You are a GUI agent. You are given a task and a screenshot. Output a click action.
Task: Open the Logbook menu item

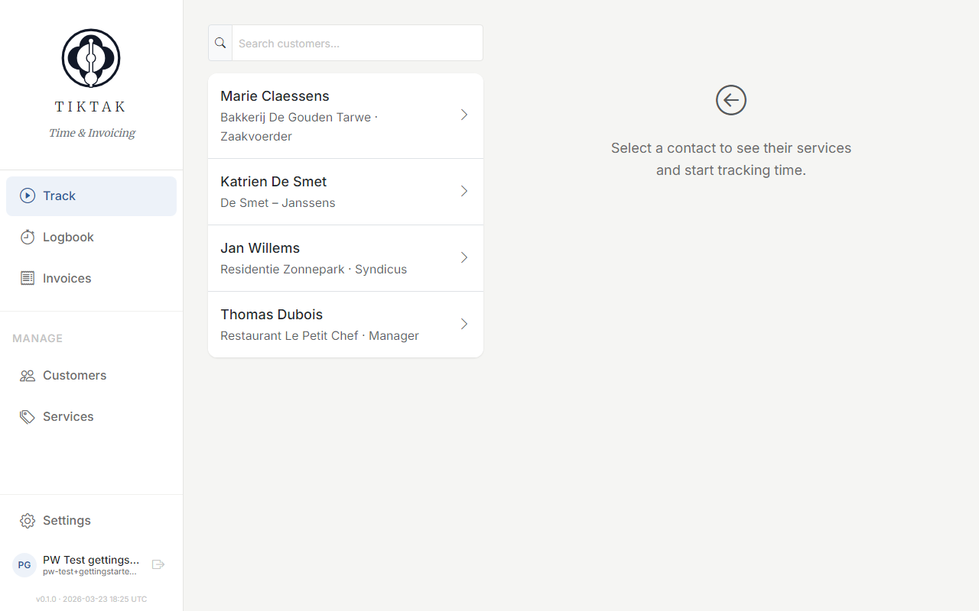(68, 237)
